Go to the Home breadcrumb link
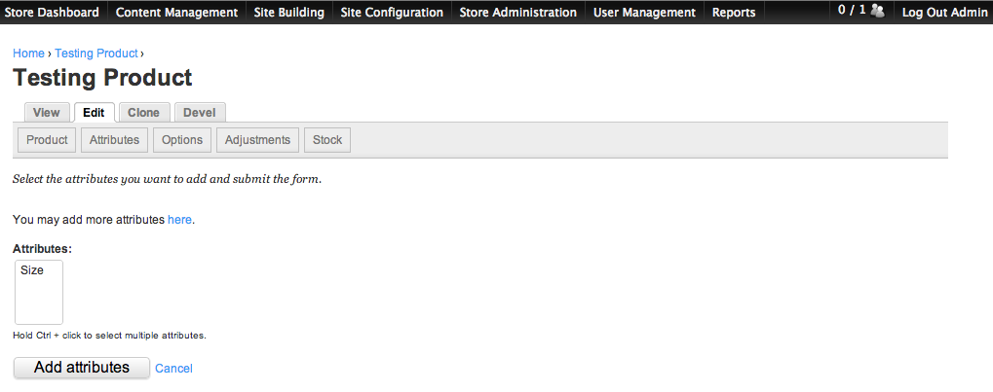Screen dimensions: 993x392 point(28,53)
